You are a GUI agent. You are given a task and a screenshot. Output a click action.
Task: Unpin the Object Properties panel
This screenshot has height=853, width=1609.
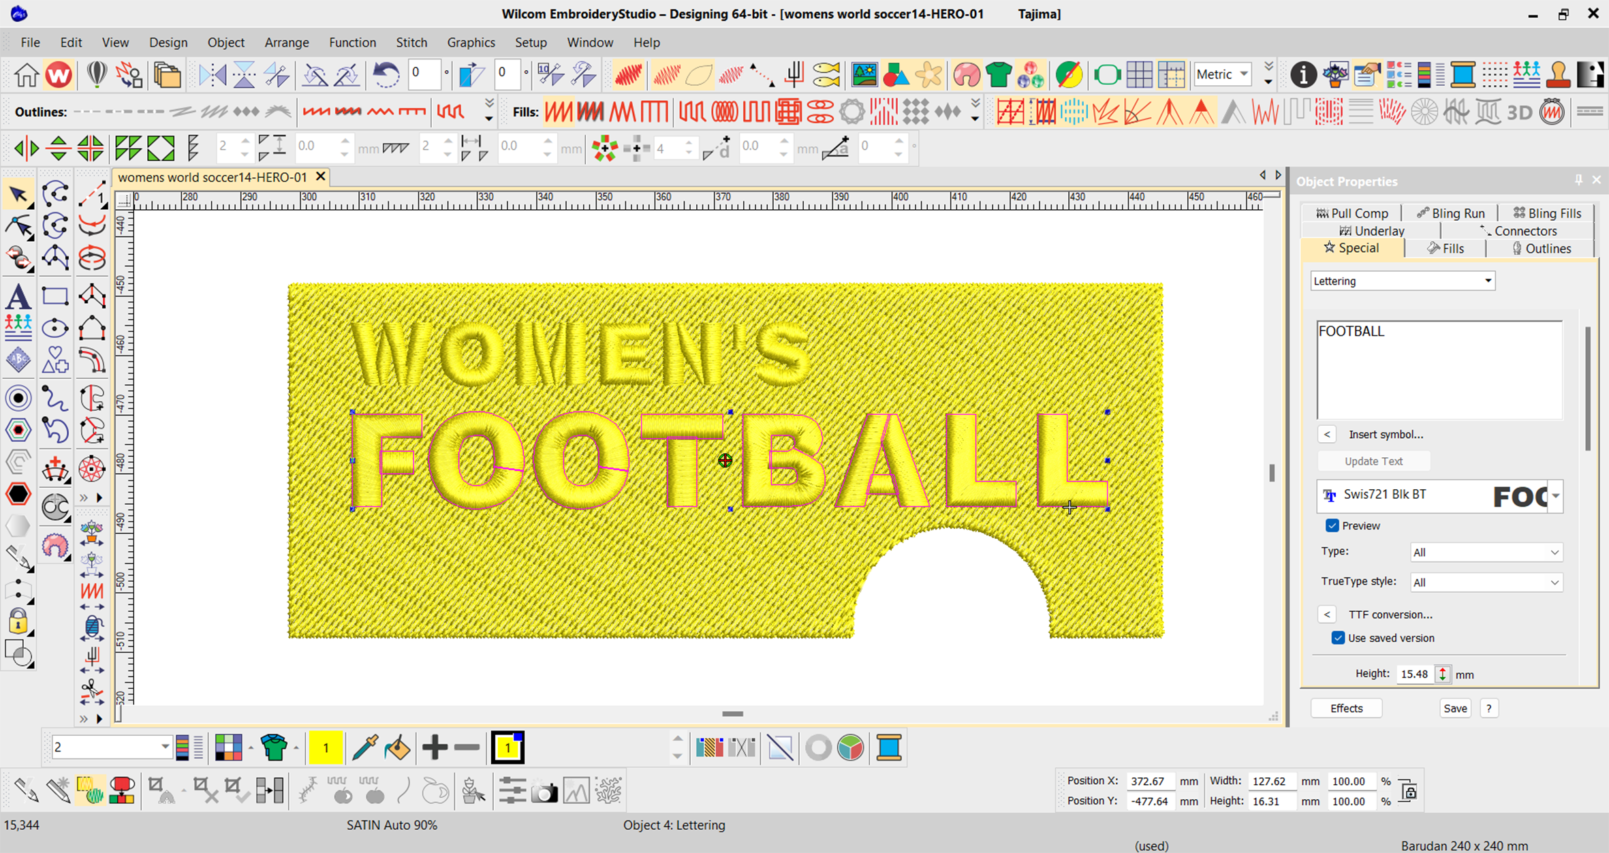click(1578, 180)
